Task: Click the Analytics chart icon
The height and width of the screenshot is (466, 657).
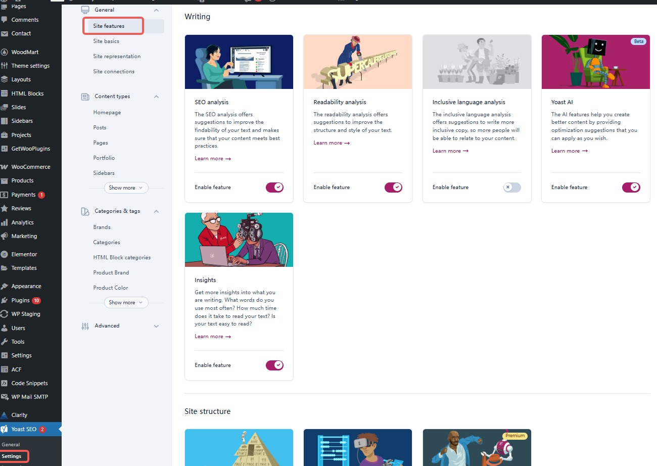Action: point(5,222)
